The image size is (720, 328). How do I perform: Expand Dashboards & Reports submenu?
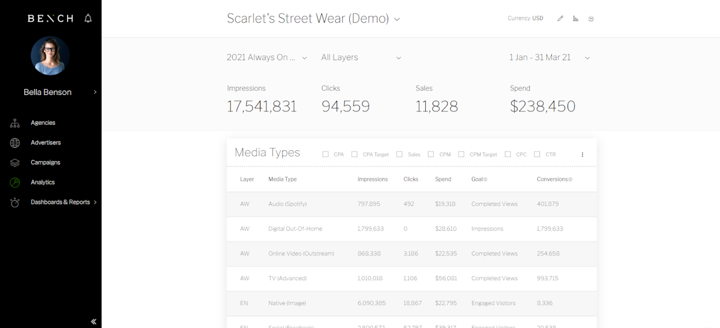[x=95, y=202]
